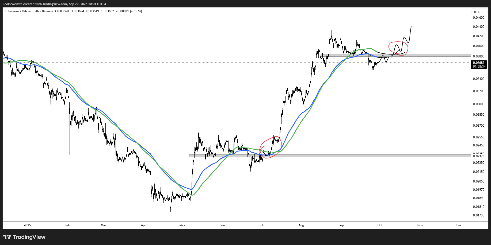
Task: Click the Binance exchange label
Action: click(x=48, y=11)
